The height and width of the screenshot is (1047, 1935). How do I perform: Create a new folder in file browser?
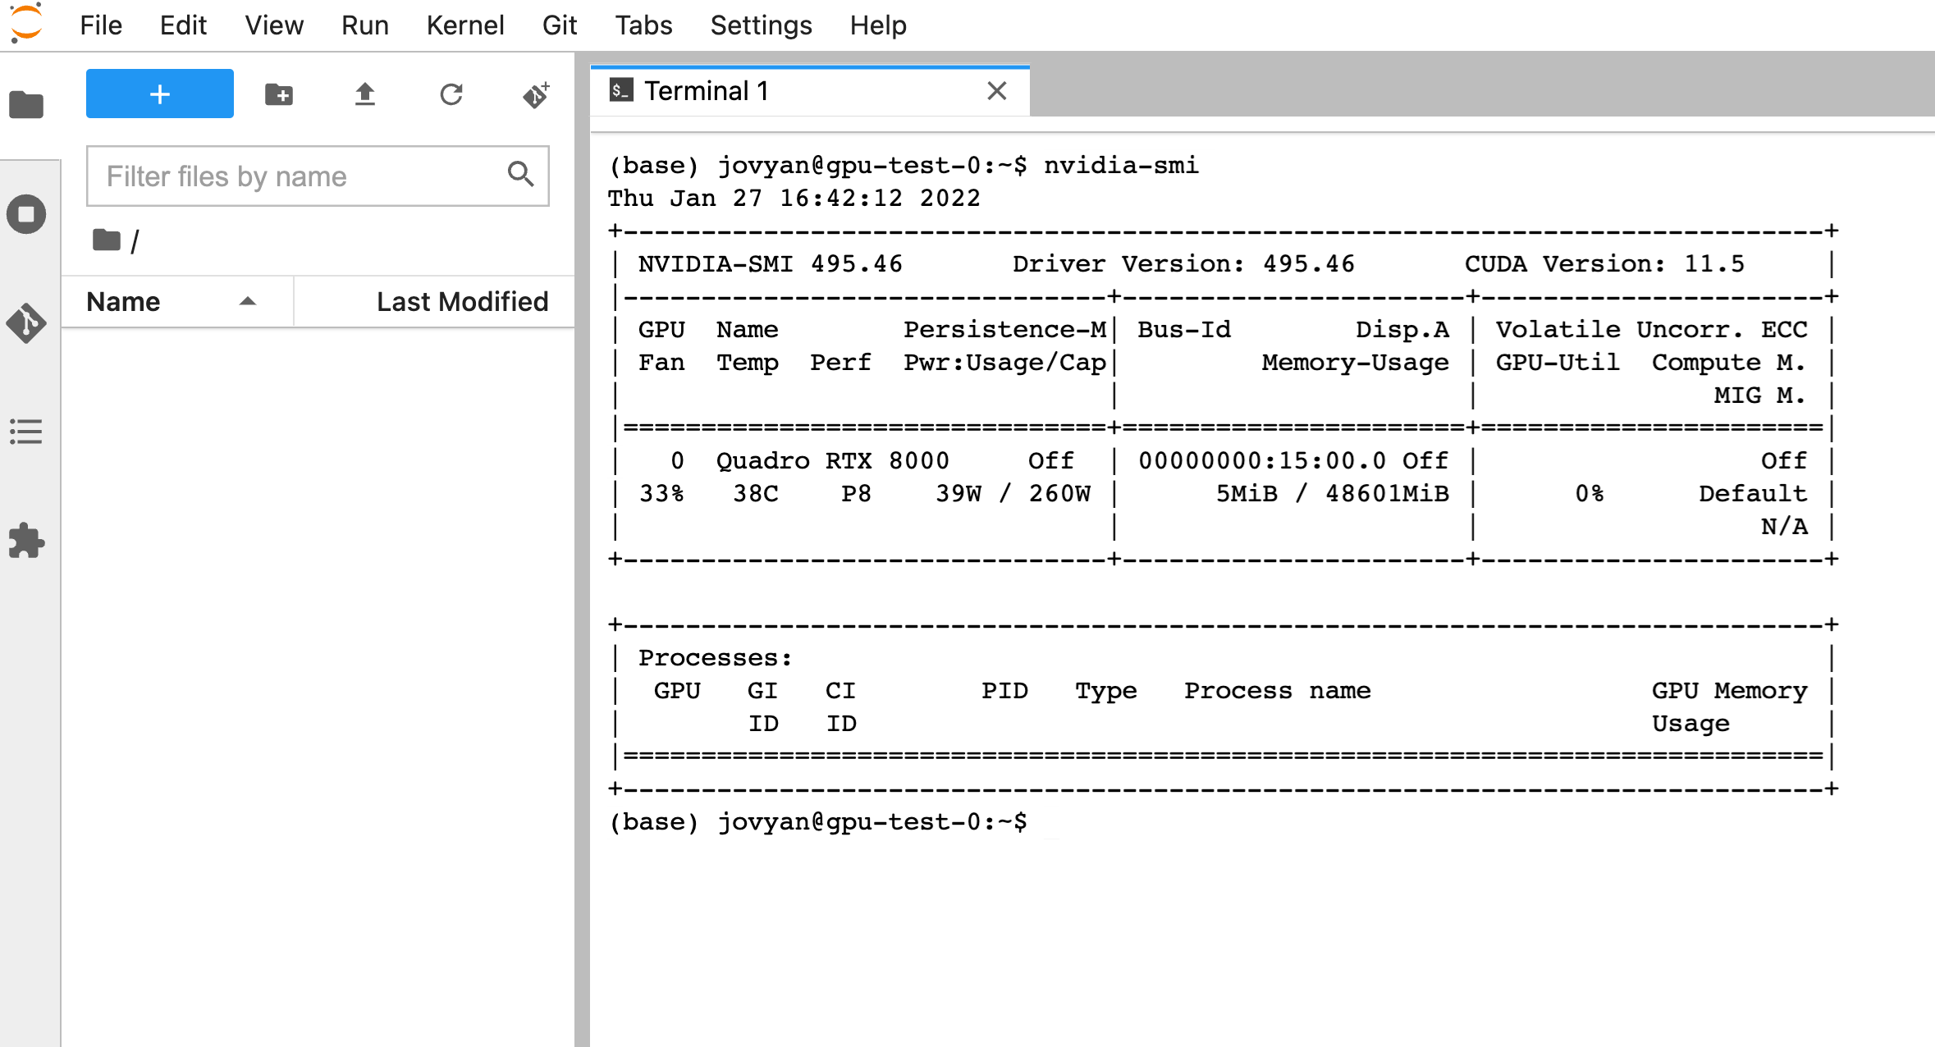tap(279, 94)
